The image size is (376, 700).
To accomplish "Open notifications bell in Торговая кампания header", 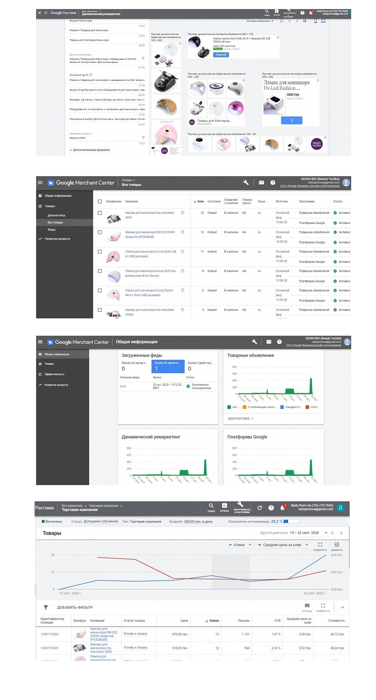I will point(282,508).
